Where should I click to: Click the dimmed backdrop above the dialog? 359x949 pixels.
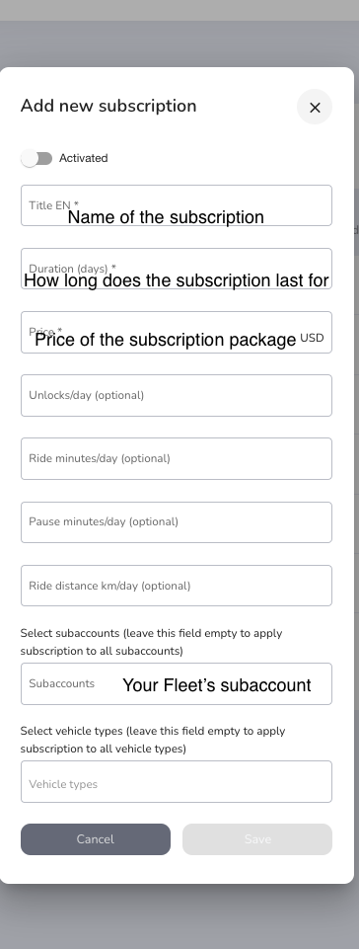pos(179,43)
